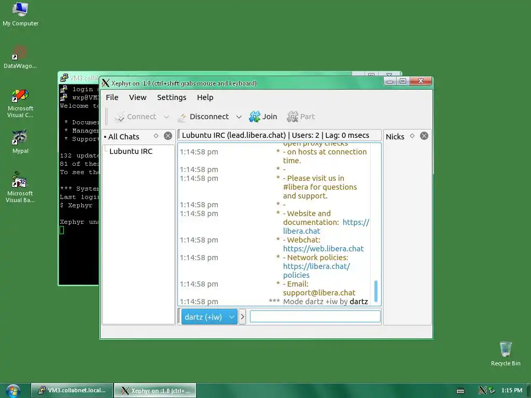Open the File menu

coord(112,97)
